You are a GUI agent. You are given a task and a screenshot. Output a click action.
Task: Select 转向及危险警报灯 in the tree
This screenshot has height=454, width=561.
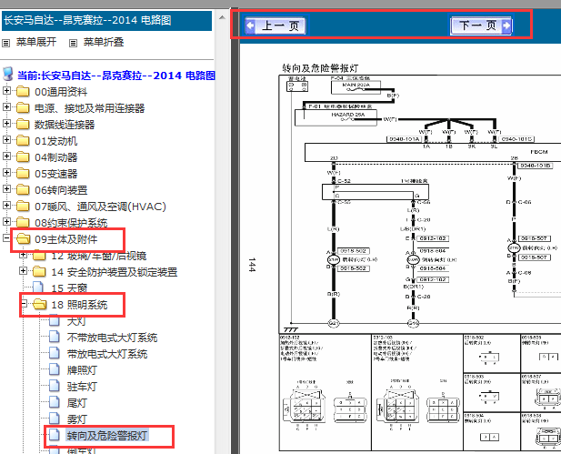[107, 436]
